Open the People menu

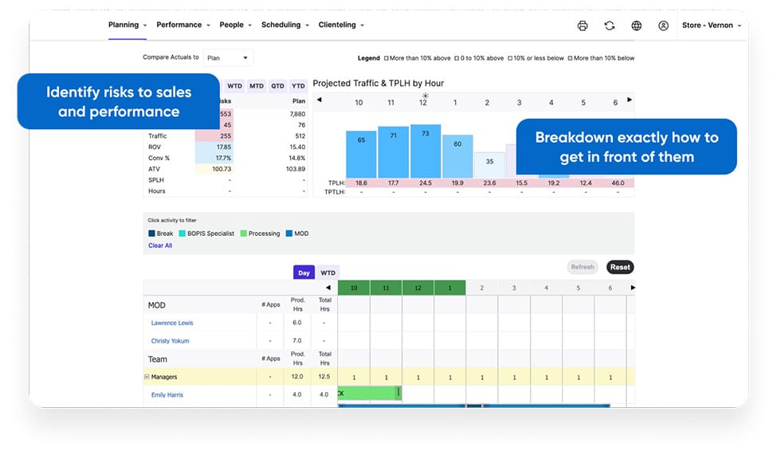click(x=235, y=25)
